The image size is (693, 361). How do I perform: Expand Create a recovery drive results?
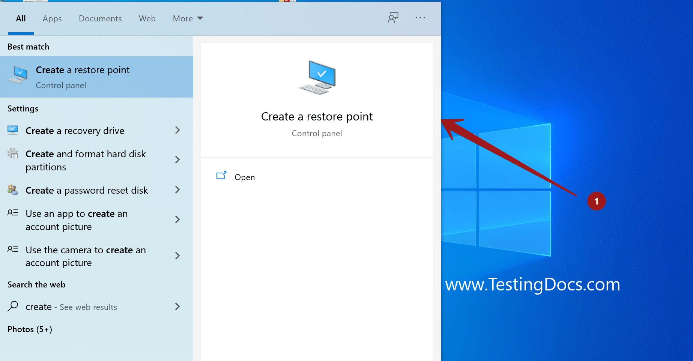pos(177,130)
